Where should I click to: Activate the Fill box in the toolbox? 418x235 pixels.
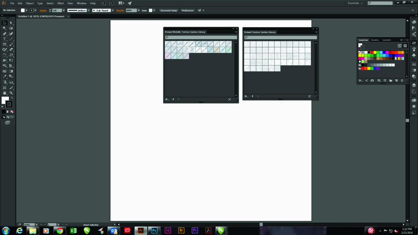tap(5, 100)
